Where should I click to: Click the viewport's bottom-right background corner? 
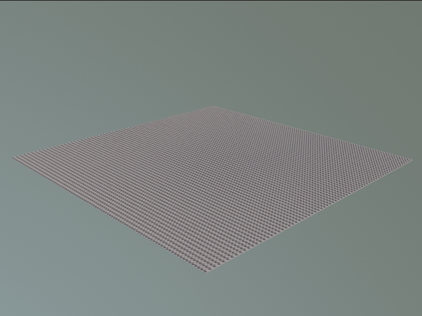click(x=419, y=313)
